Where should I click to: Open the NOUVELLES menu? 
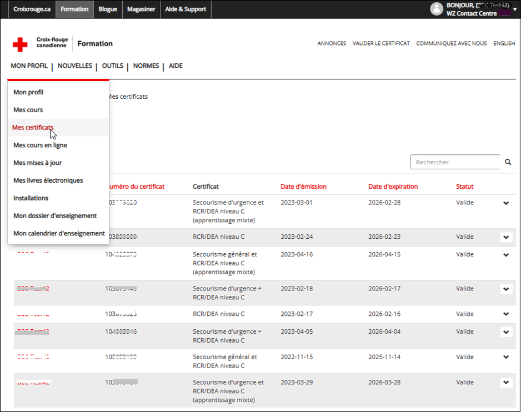click(75, 66)
